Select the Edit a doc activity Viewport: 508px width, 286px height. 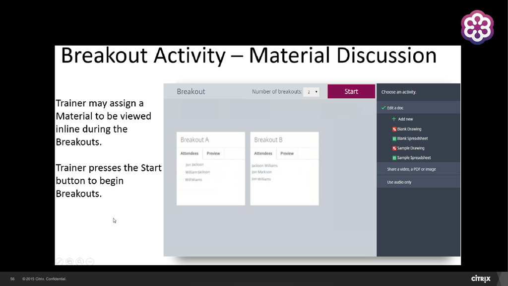[x=418, y=108]
